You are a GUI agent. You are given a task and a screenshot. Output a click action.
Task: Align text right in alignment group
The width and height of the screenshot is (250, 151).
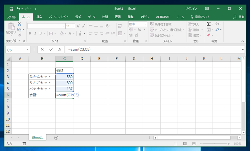click(101, 33)
